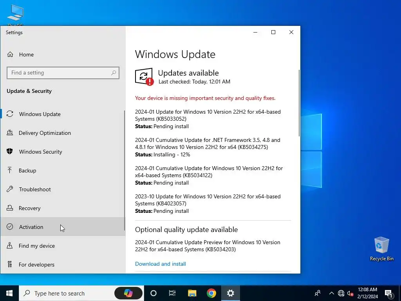This screenshot has height=301, width=401.
Task: Open Troubleshoot page
Action: [63, 189]
